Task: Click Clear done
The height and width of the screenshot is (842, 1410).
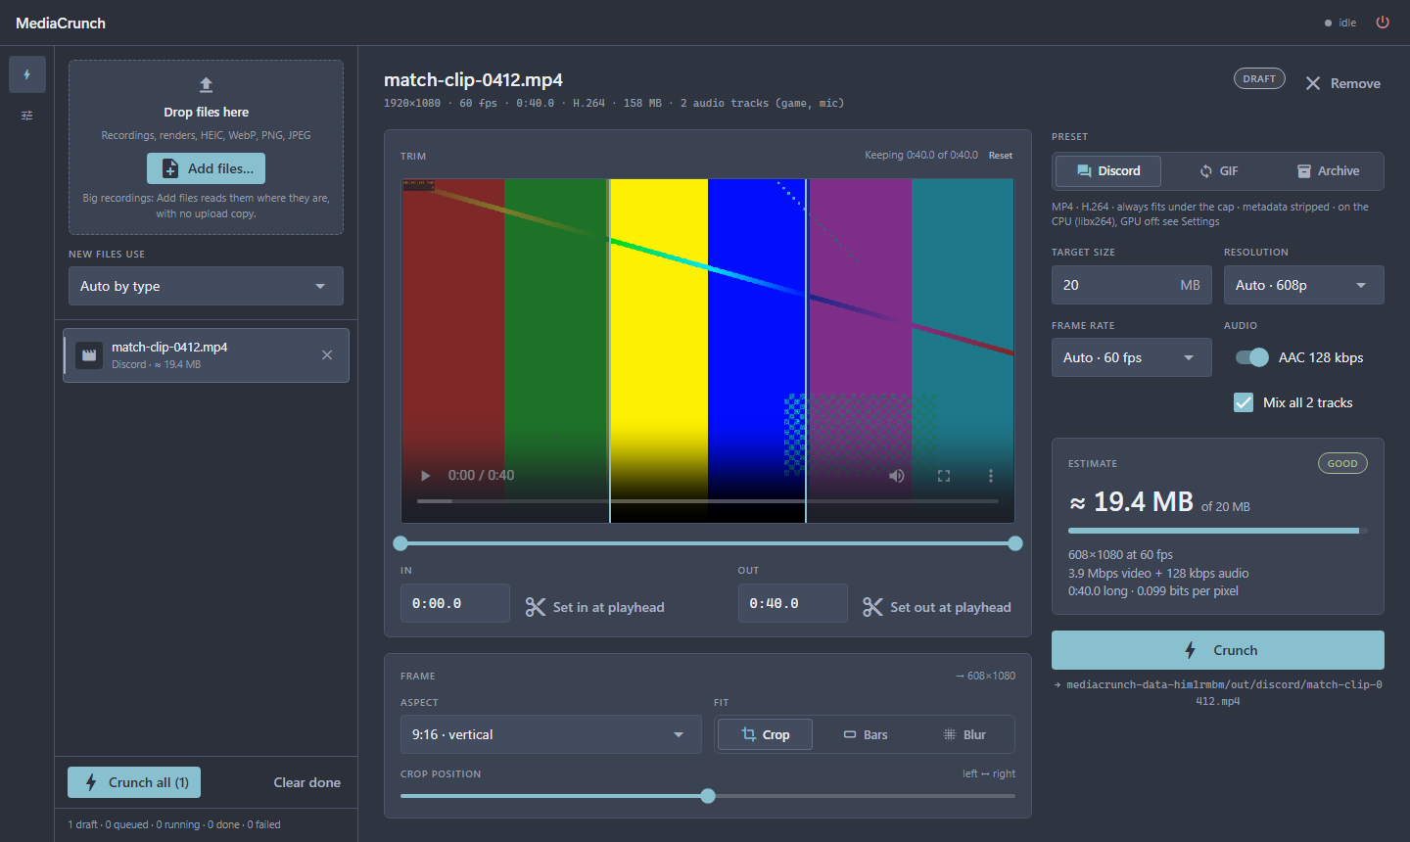Action: point(307,782)
